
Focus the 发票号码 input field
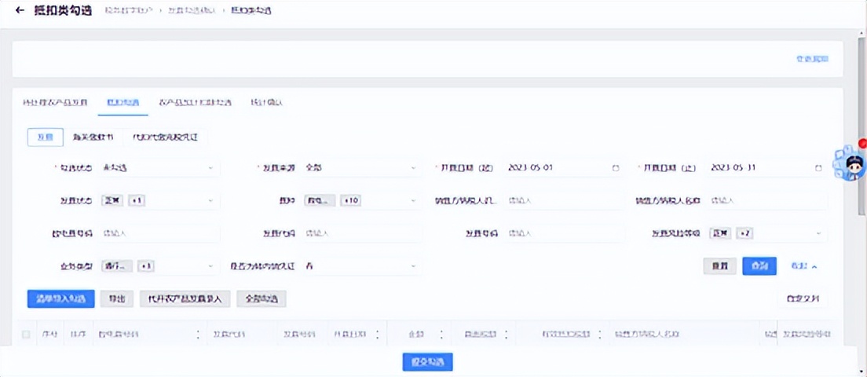click(565, 234)
